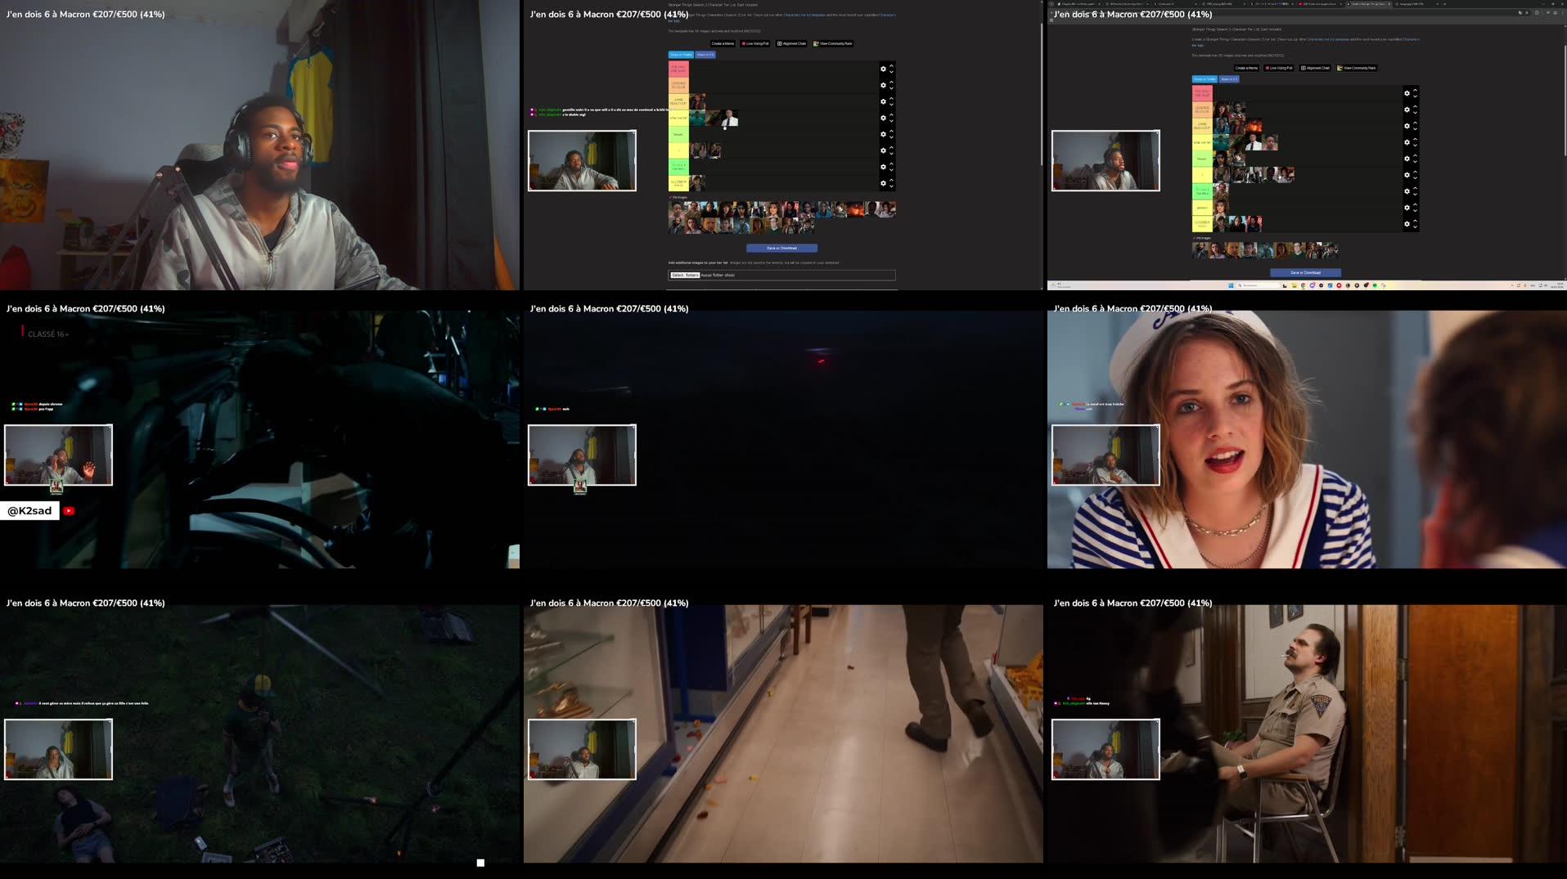Screen dimensions: 1567x879
Task: Open red top tier gear, file-chooser tier list
Action: click(883, 69)
